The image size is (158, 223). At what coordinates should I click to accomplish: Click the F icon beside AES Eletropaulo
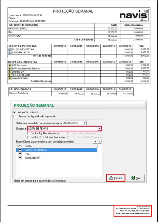10,66
